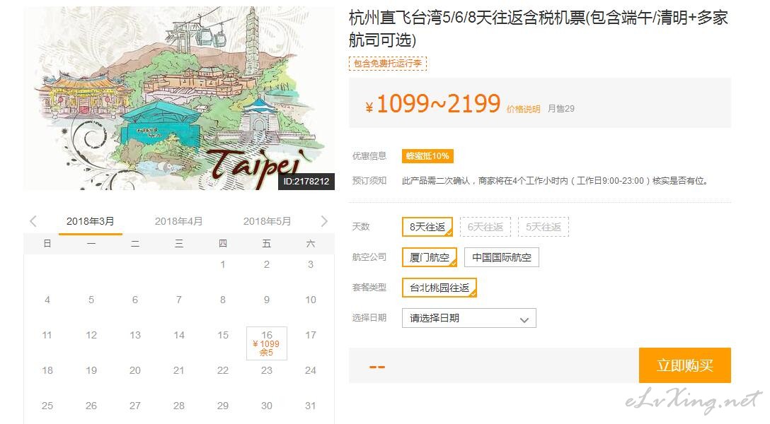Click the 包含免费托运行李 tag
770x424 pixels.
tap(388, 64)
